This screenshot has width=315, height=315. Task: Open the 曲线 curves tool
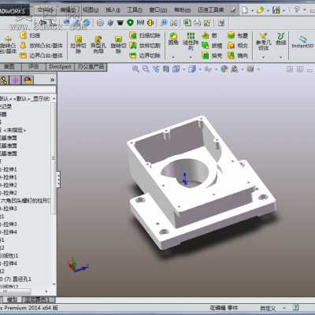[281, 39]
